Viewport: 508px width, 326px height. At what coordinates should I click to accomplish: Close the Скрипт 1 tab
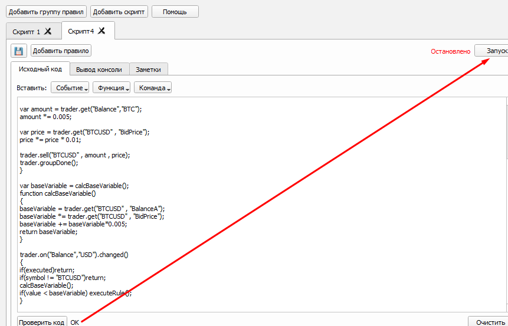point(48,32)
